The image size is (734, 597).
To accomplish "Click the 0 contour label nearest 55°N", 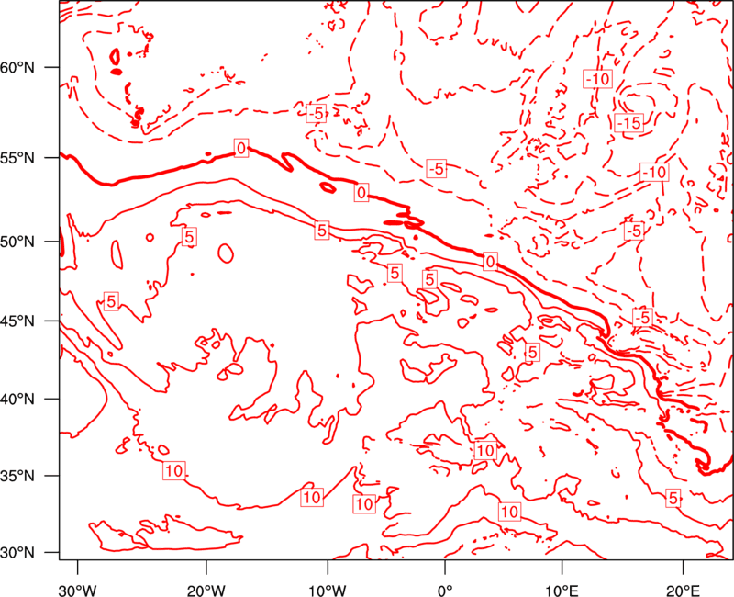I will click(241, 148).
